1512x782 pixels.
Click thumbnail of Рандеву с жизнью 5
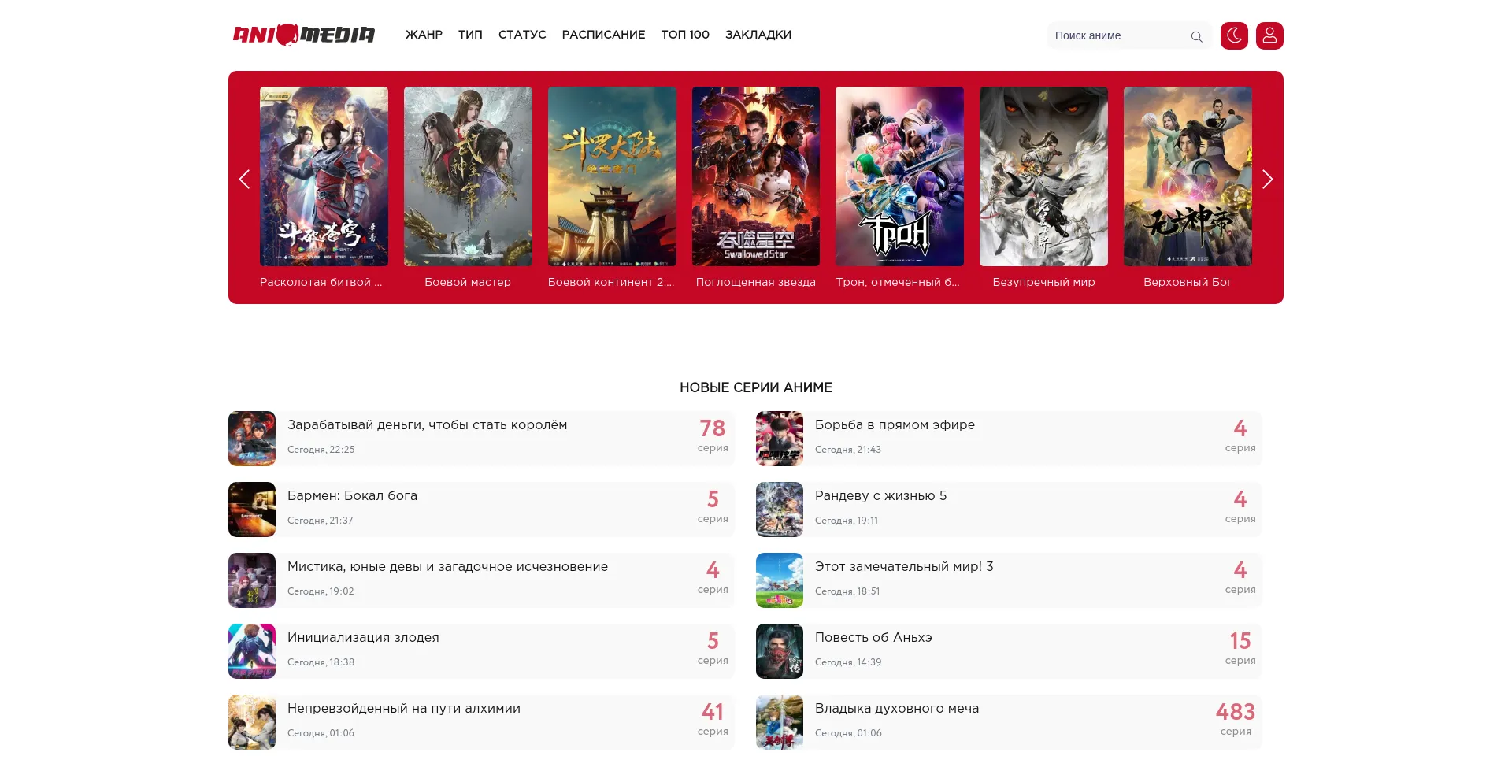[780, 510]
